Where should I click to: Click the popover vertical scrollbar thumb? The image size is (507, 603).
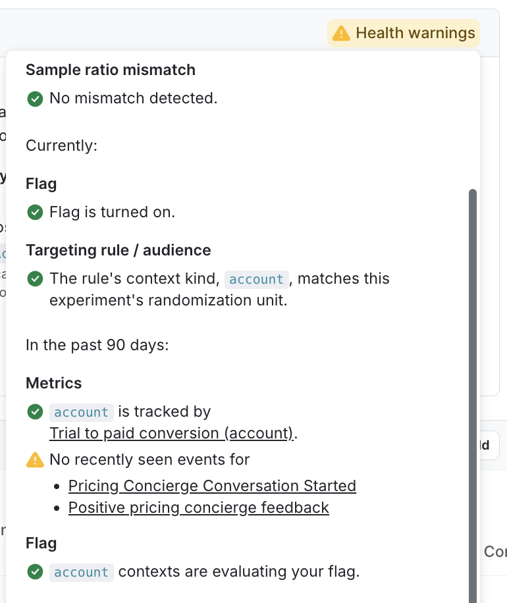click(473, 396)
